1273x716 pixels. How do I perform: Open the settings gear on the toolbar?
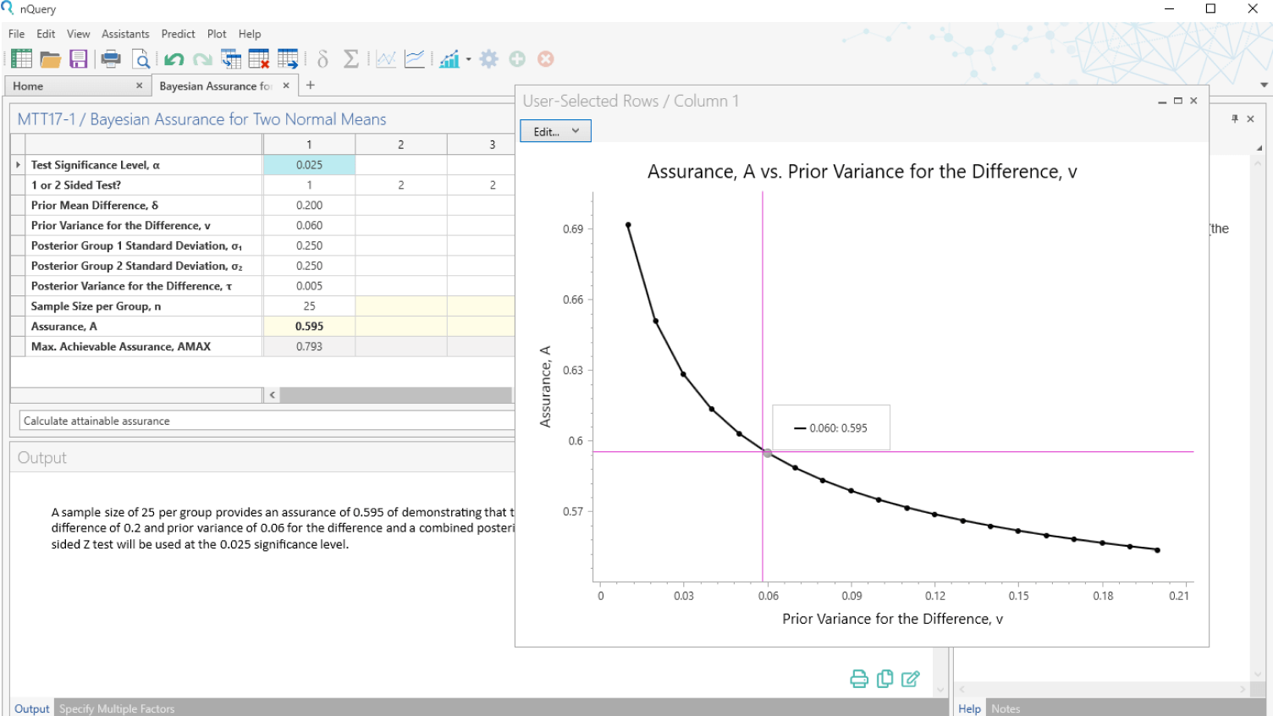(488, 58)
